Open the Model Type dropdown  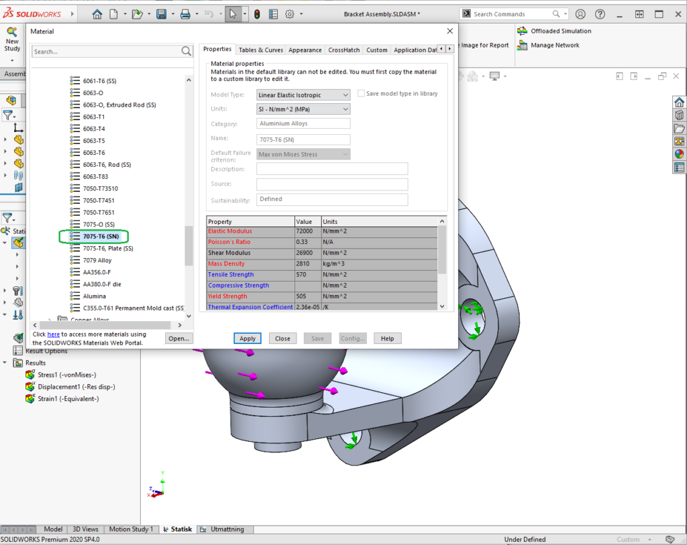(x=303, y=95)
